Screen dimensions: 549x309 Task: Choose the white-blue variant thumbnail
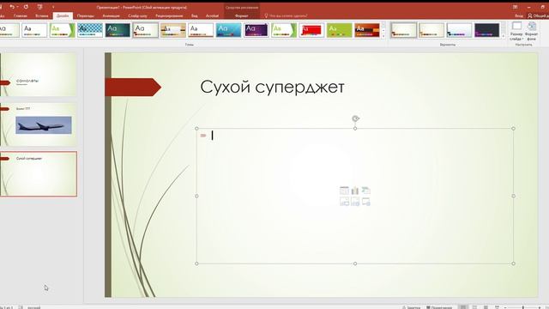[459, 30]
